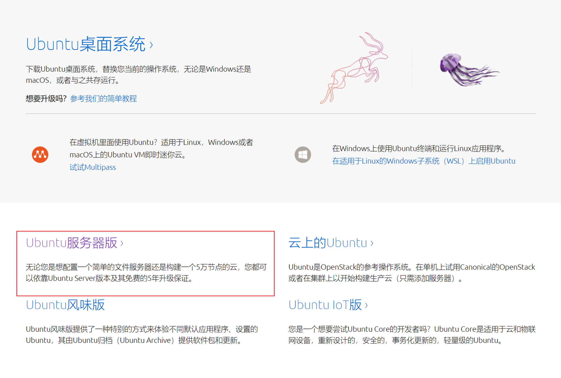Click the paragraph starting Ubuntu是OpenStack的参考操作系统

click(x=412, y=273)
